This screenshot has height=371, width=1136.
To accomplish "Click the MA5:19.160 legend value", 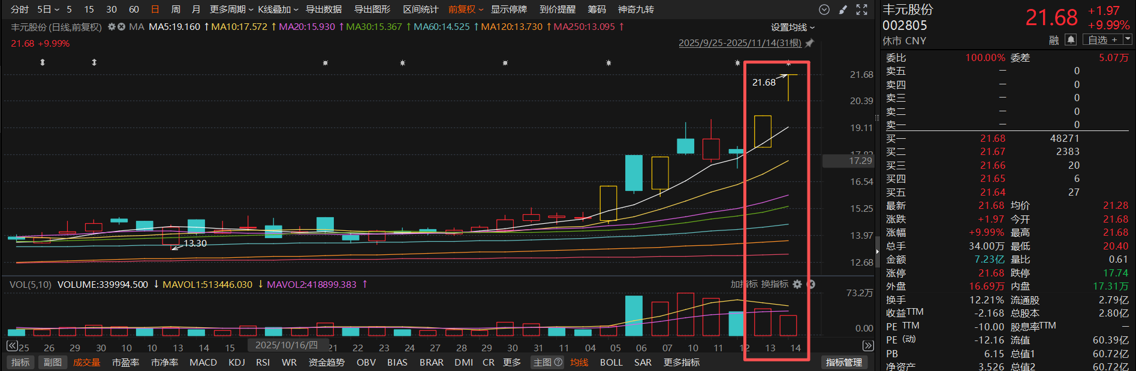I will click(174, 27).
